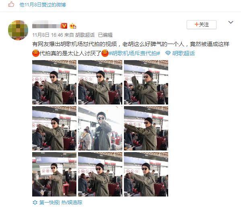
Task: Open the 胡歌超话 super topic link
Action: coord(183,53)
